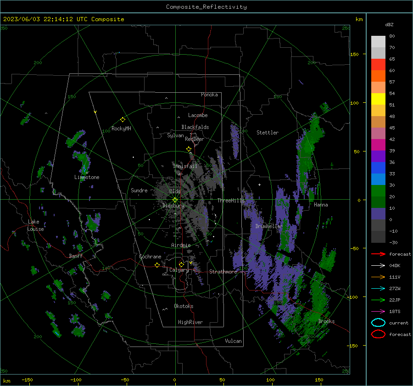Click the Lacombe city label
Viewport: 413px width, 386px height.
[198, 115]
